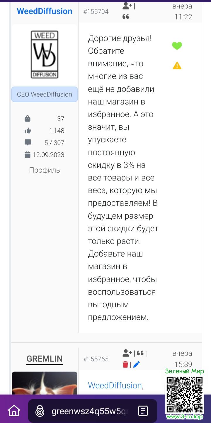Tap the WeedDiffusion logo avatar
Viewport: 211px width, 423px height.
45,55
